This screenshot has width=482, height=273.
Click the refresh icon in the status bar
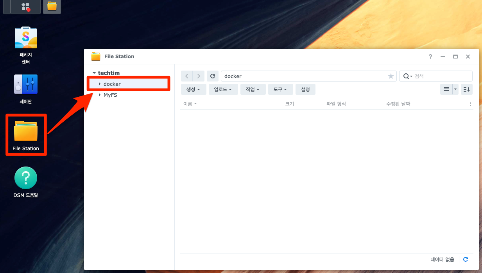click(466, 259)
